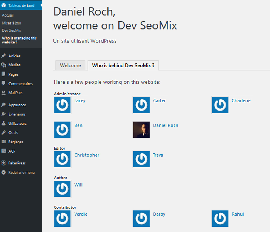Click Carter's avatar image
270x232 pixels.
pos(141,105)
